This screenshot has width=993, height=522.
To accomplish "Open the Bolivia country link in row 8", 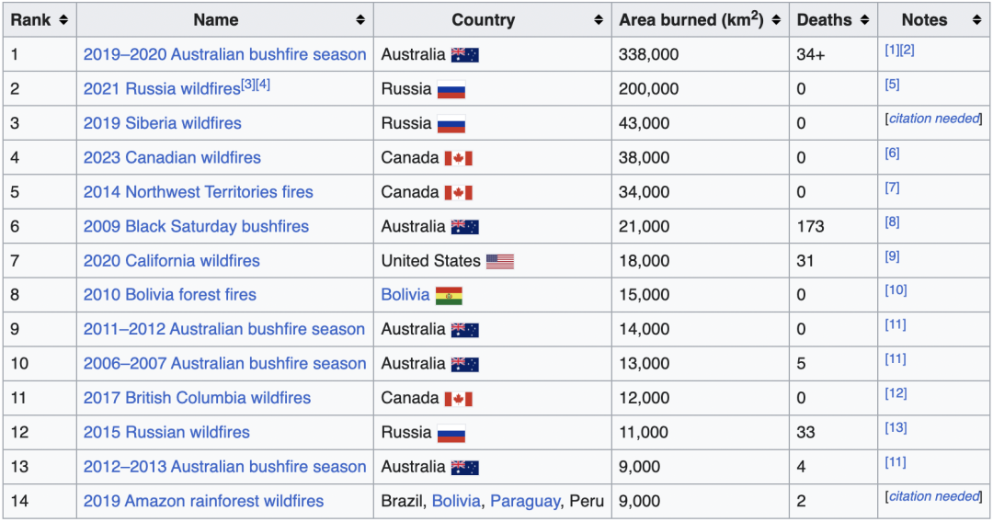I will click(405, 295).
